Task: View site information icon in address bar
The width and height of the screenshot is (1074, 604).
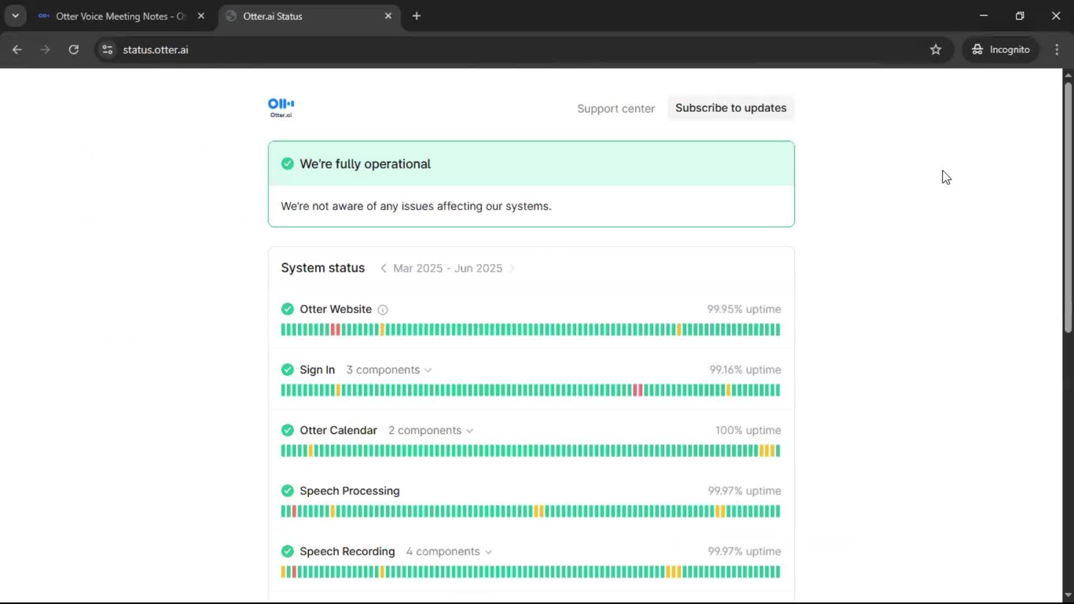Action: [107, 50]
